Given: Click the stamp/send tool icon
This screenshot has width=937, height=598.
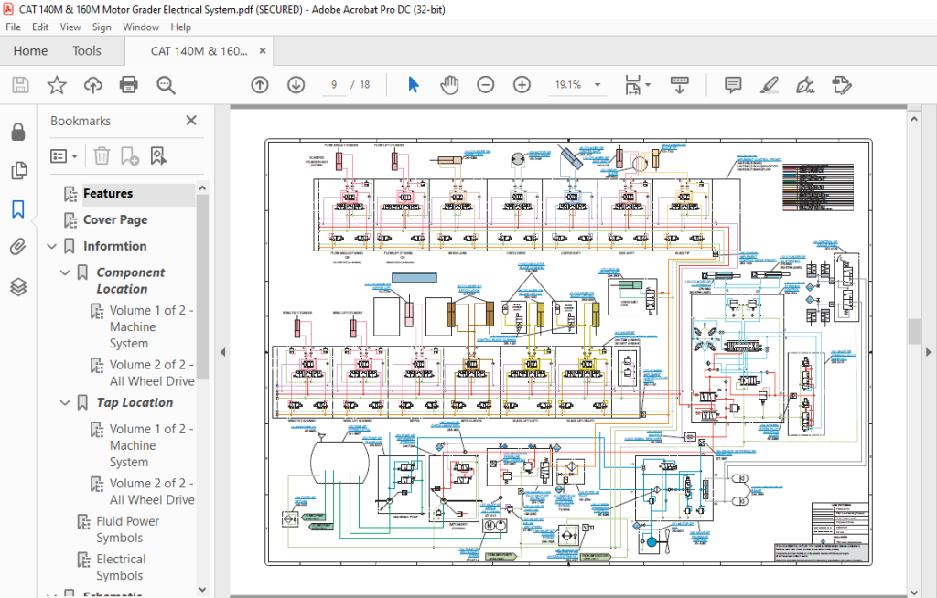Looking at the screenshot, I should click(842, 85).
